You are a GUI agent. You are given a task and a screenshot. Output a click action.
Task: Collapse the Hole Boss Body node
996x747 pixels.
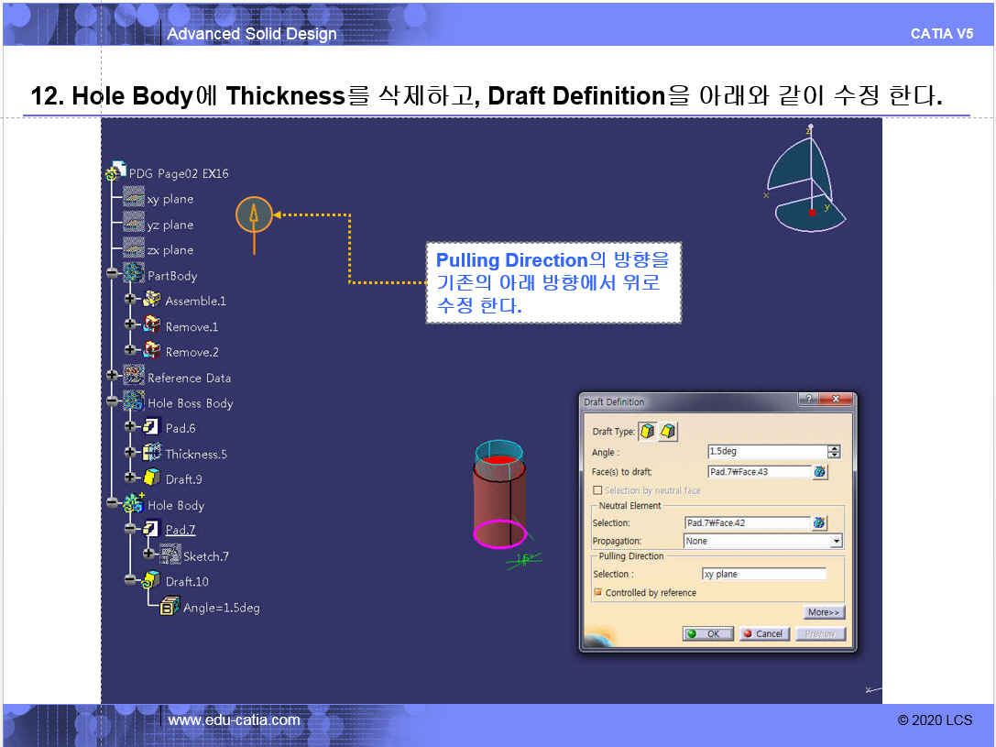pos(113,402)
